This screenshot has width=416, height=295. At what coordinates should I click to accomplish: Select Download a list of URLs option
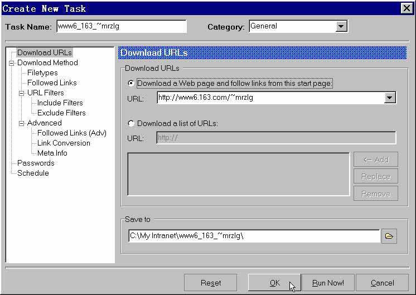pyautogui.click(x=132, y=123)
